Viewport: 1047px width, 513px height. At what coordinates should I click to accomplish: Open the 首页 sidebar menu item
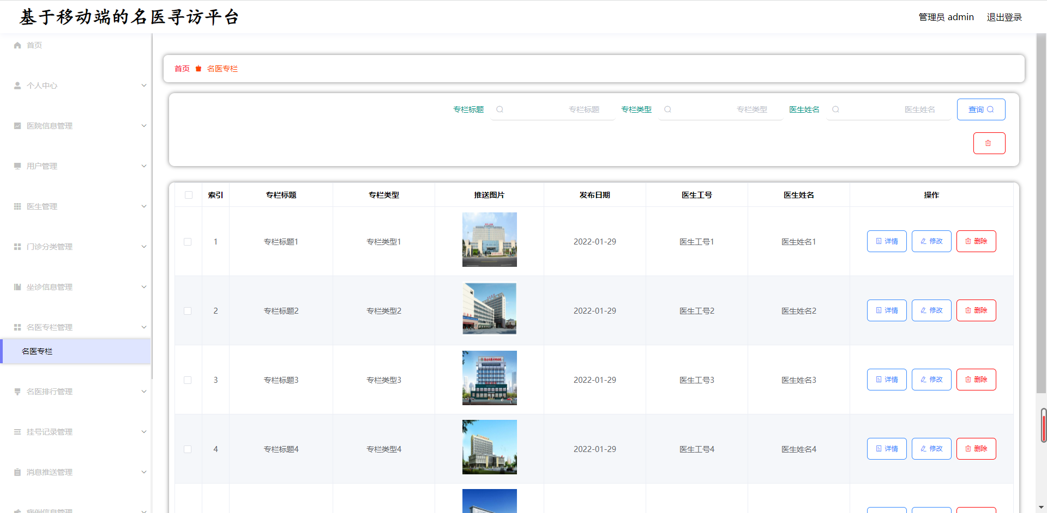pyautogui.click(x=34, y=45)
